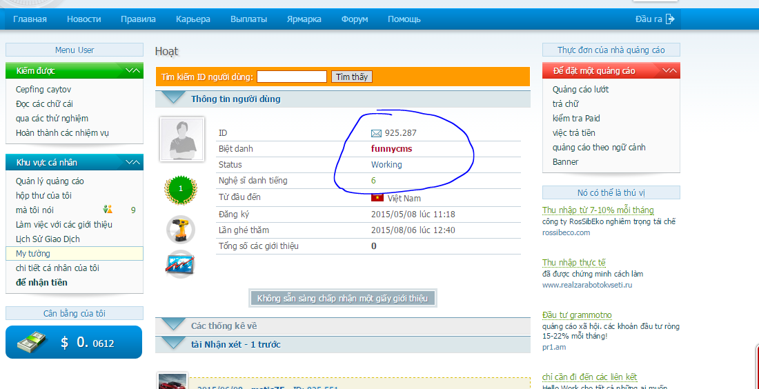Click the balance amount $ 0.0612
The height and width of the screenshot is (389, 759).
click(88, 343)
